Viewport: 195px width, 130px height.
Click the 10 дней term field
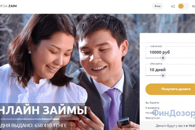(170, 70)
